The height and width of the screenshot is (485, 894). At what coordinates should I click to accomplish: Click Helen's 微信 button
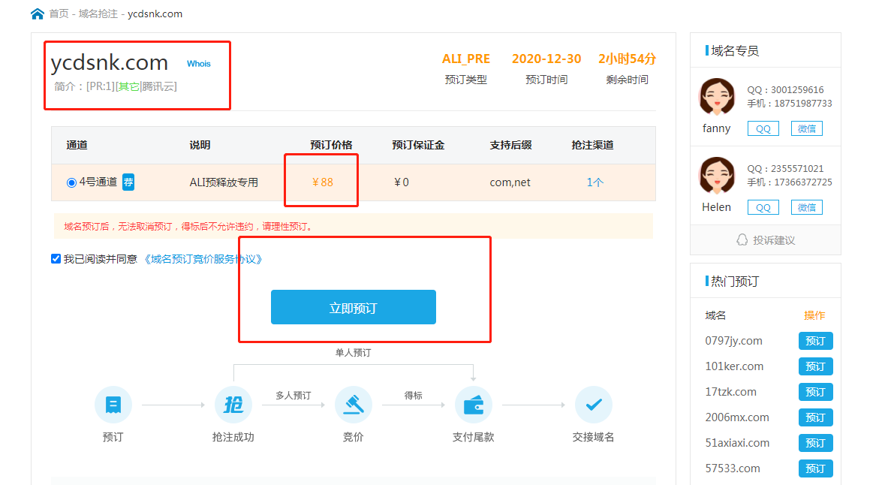pos(807,207)
